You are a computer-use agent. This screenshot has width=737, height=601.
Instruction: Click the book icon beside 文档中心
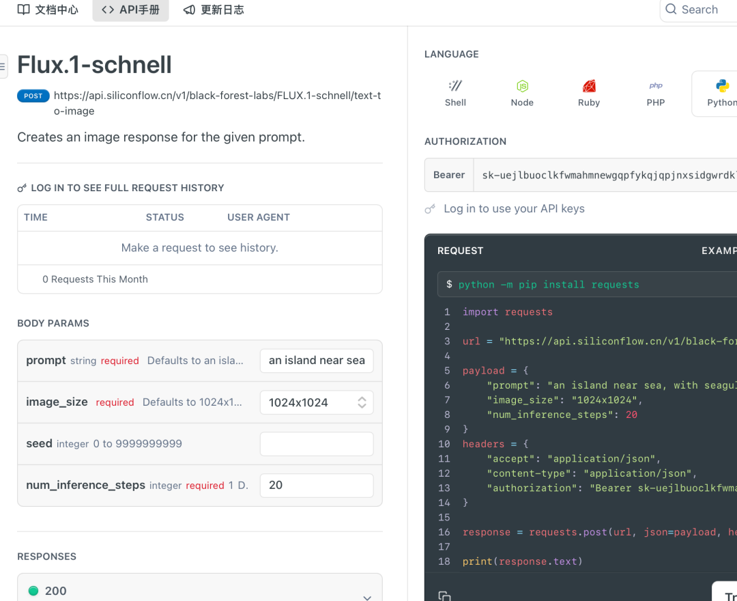point(23,10)
